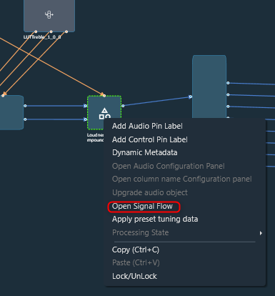Click the output pin of the green-dashed compound block

123,106
